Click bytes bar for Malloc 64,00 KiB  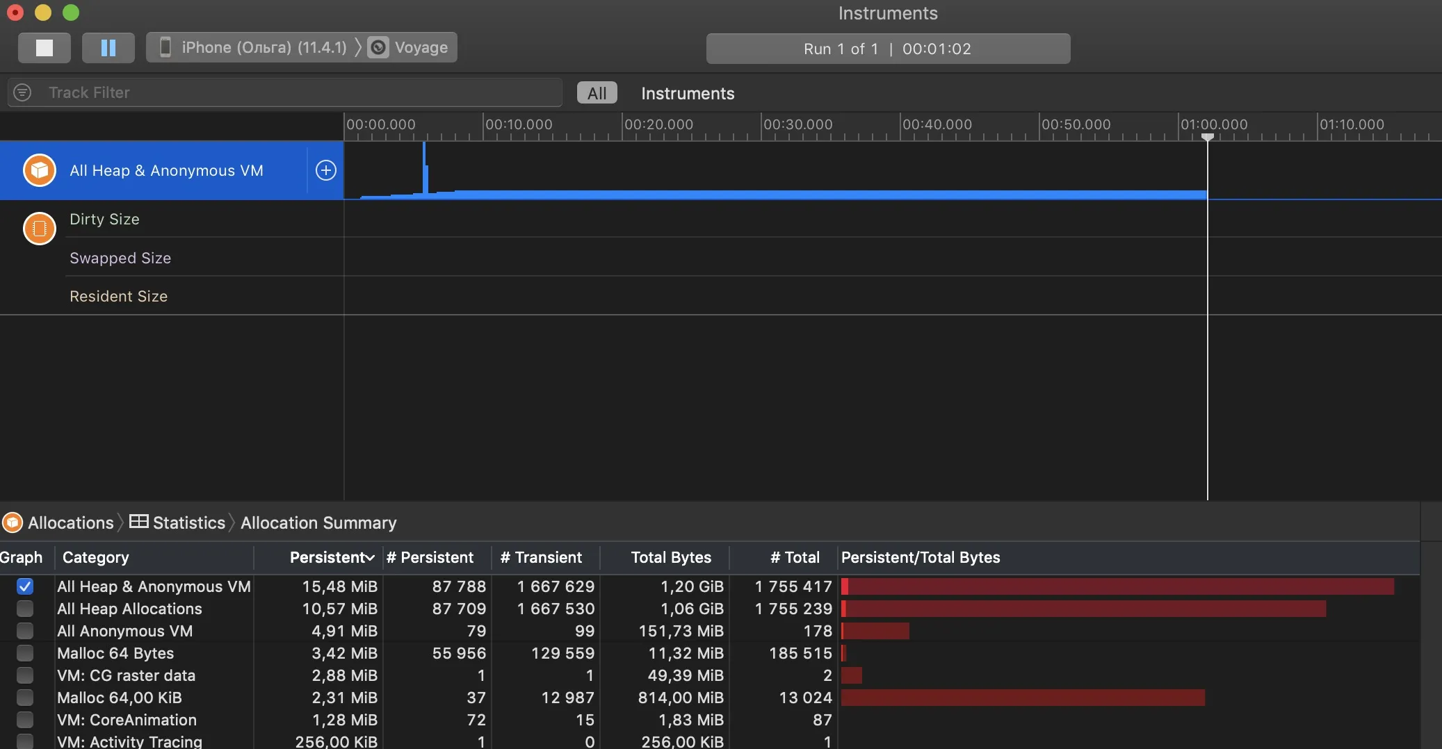pos(1023,698)
